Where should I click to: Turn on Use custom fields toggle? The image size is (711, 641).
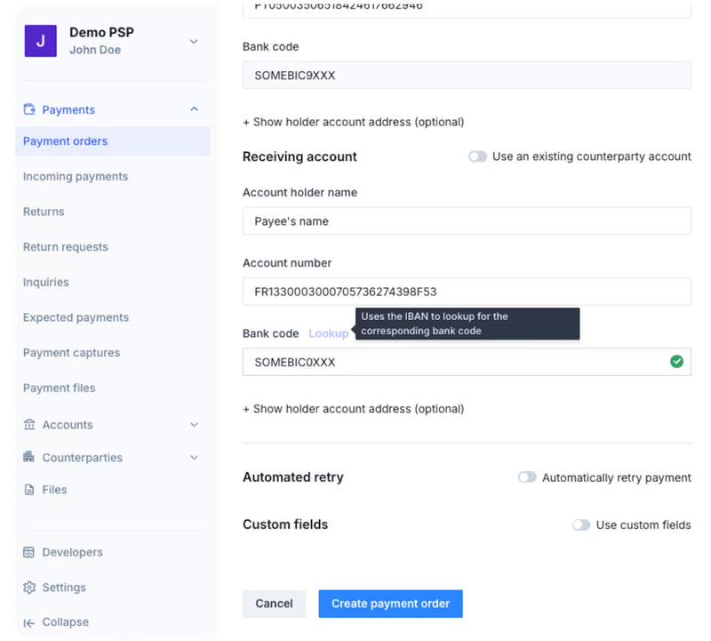pos(581,525)
